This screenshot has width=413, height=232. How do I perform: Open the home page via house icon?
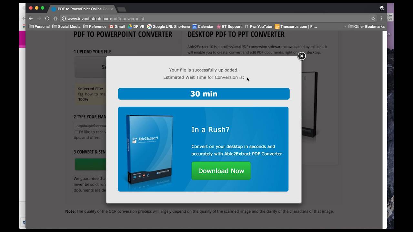click(x=55, y=18)
